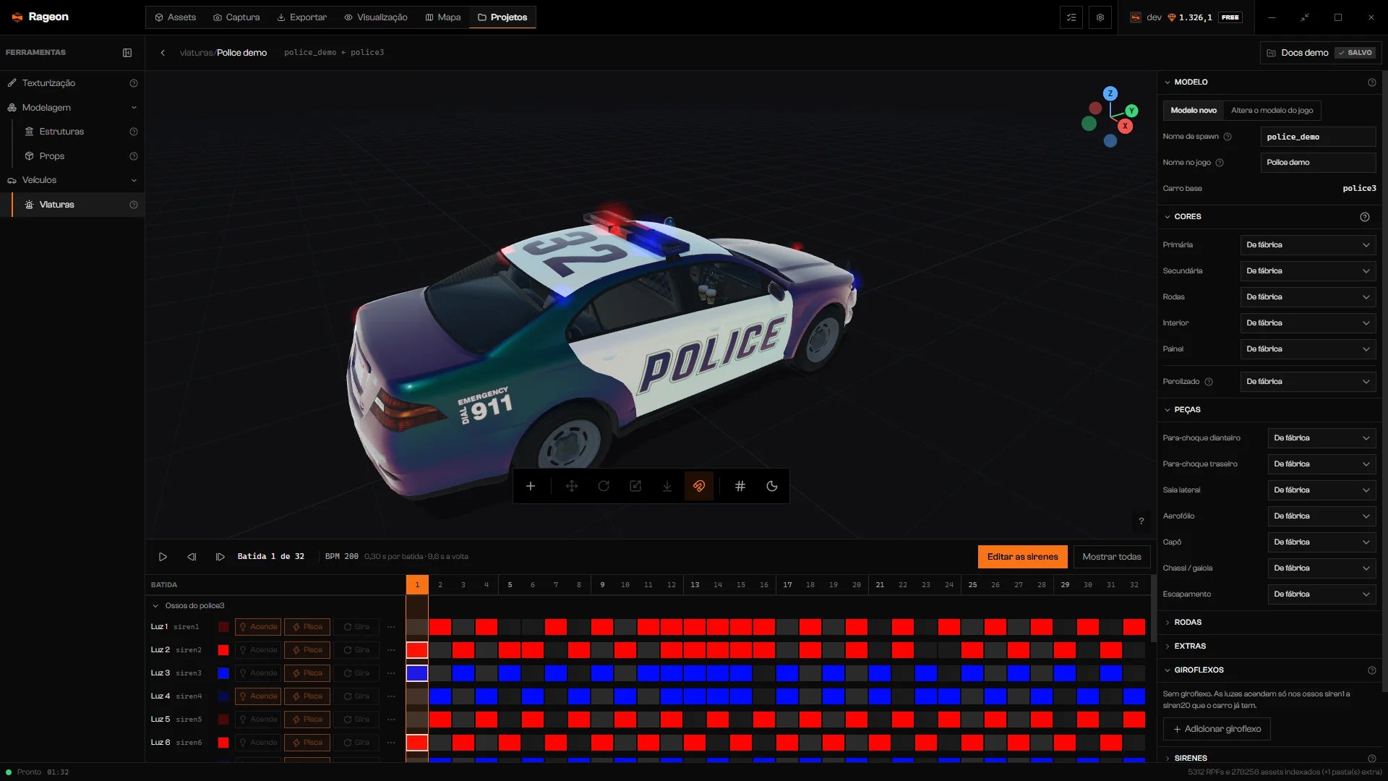Viewport: 1388px width, 781px height.
Task: Open the Escapamento dropdown
Action: coord(1321,594)
